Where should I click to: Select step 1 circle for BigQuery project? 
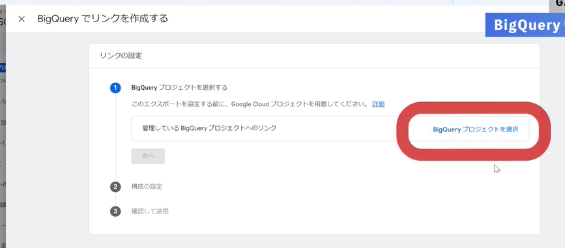[115, 87]
